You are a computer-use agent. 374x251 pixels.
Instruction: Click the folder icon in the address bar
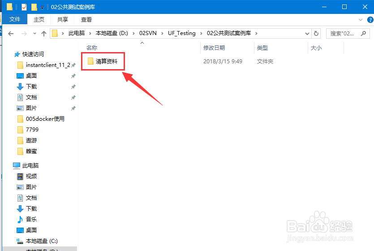[55, 33]
